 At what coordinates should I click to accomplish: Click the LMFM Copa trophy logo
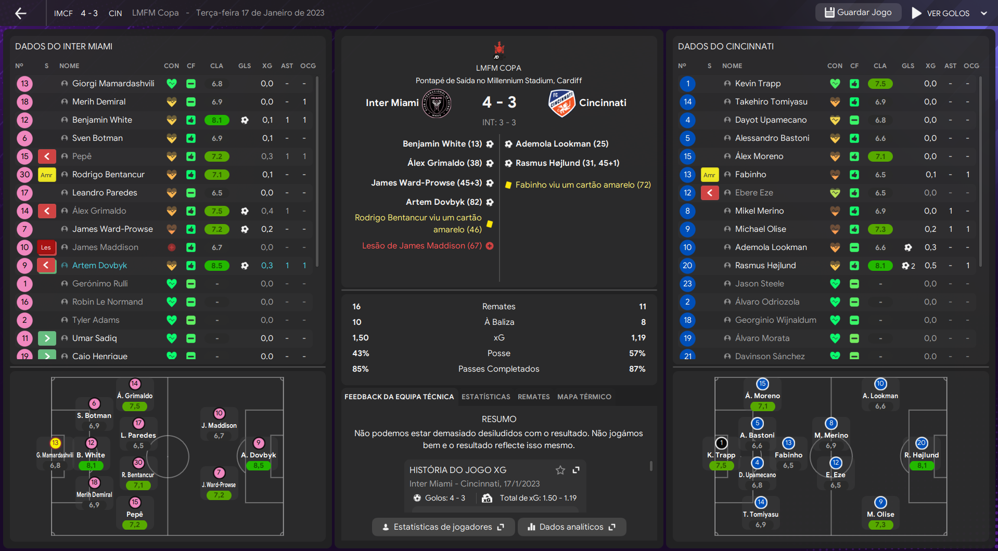click(x=498, y=50)
